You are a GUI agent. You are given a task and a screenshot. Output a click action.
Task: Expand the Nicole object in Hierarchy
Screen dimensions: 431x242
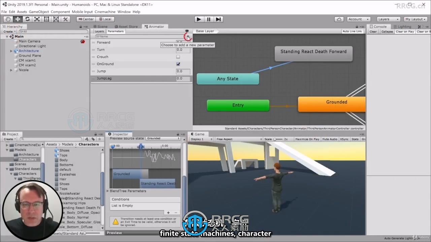(x=11, y=70)
